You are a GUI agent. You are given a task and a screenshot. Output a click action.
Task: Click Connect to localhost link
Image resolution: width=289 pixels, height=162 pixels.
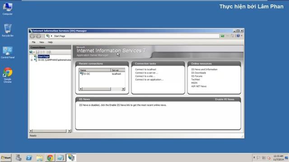(x=145, y=69)
